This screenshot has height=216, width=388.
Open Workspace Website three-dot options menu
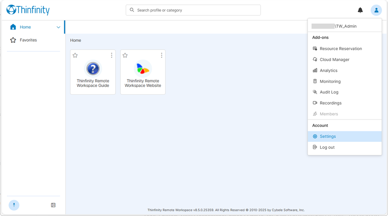click(161, 55)
